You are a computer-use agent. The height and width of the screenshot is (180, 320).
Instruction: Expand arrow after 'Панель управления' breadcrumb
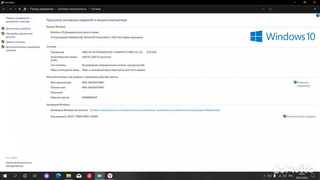click(56, 9)
